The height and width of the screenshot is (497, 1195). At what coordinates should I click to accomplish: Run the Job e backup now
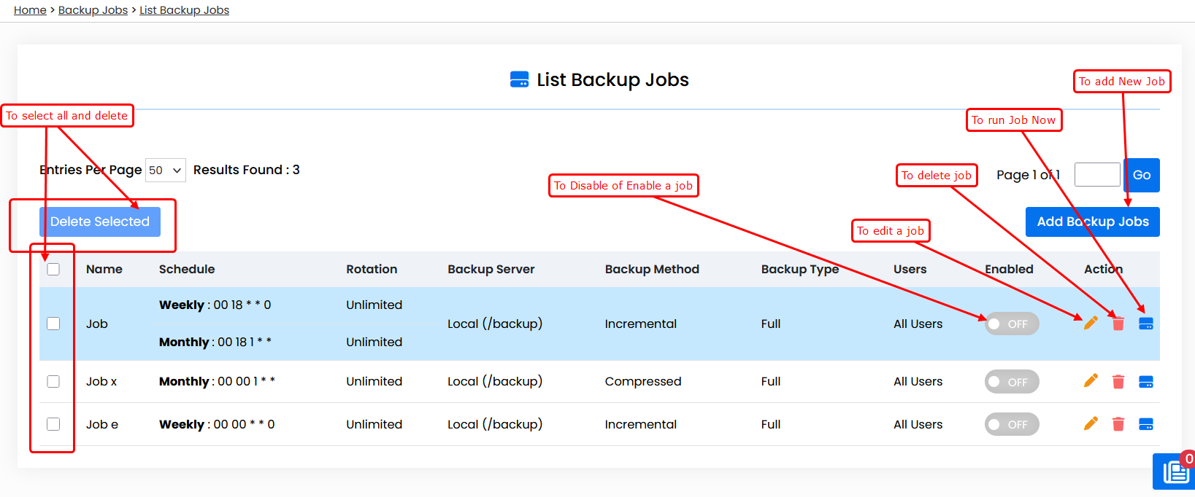coord(1146,424)
